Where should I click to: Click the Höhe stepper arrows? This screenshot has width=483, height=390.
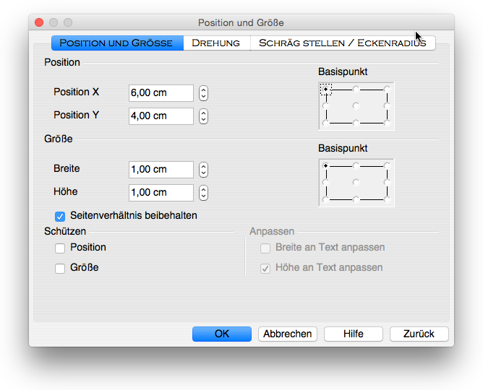[203, 193]
